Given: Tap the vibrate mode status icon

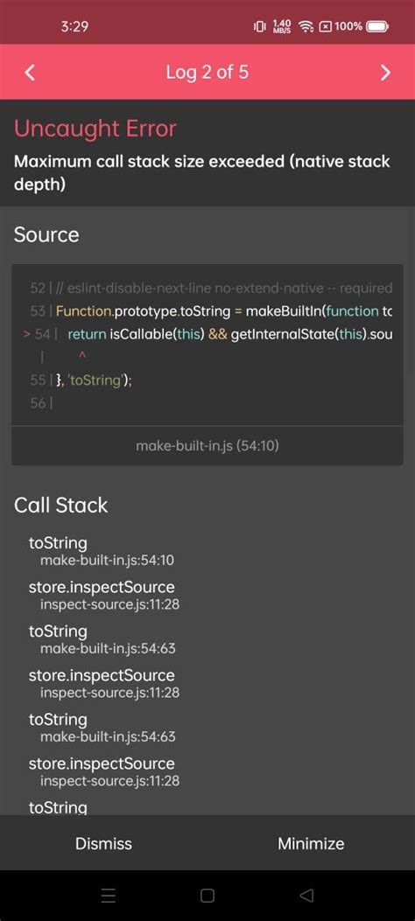Looking at the screenshot, I should [x=260, y=26].
